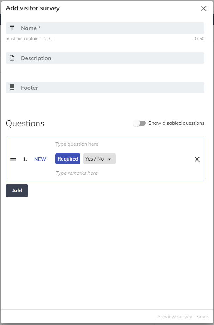Click the Preview survey button
This screenshot has height=325, width=214.
point(175,317)
